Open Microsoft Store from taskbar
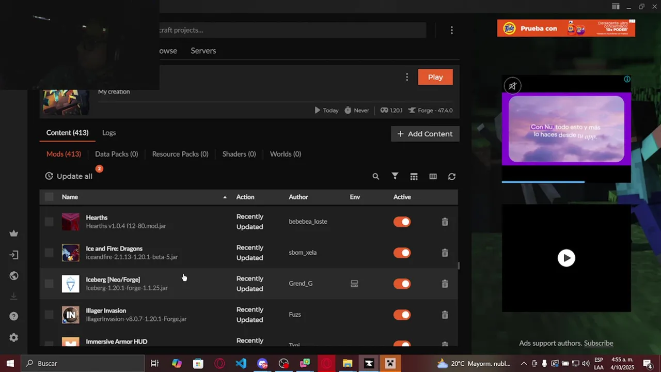Image resolution: width=661 pixels, height=372 pixels. click(198, 363)
